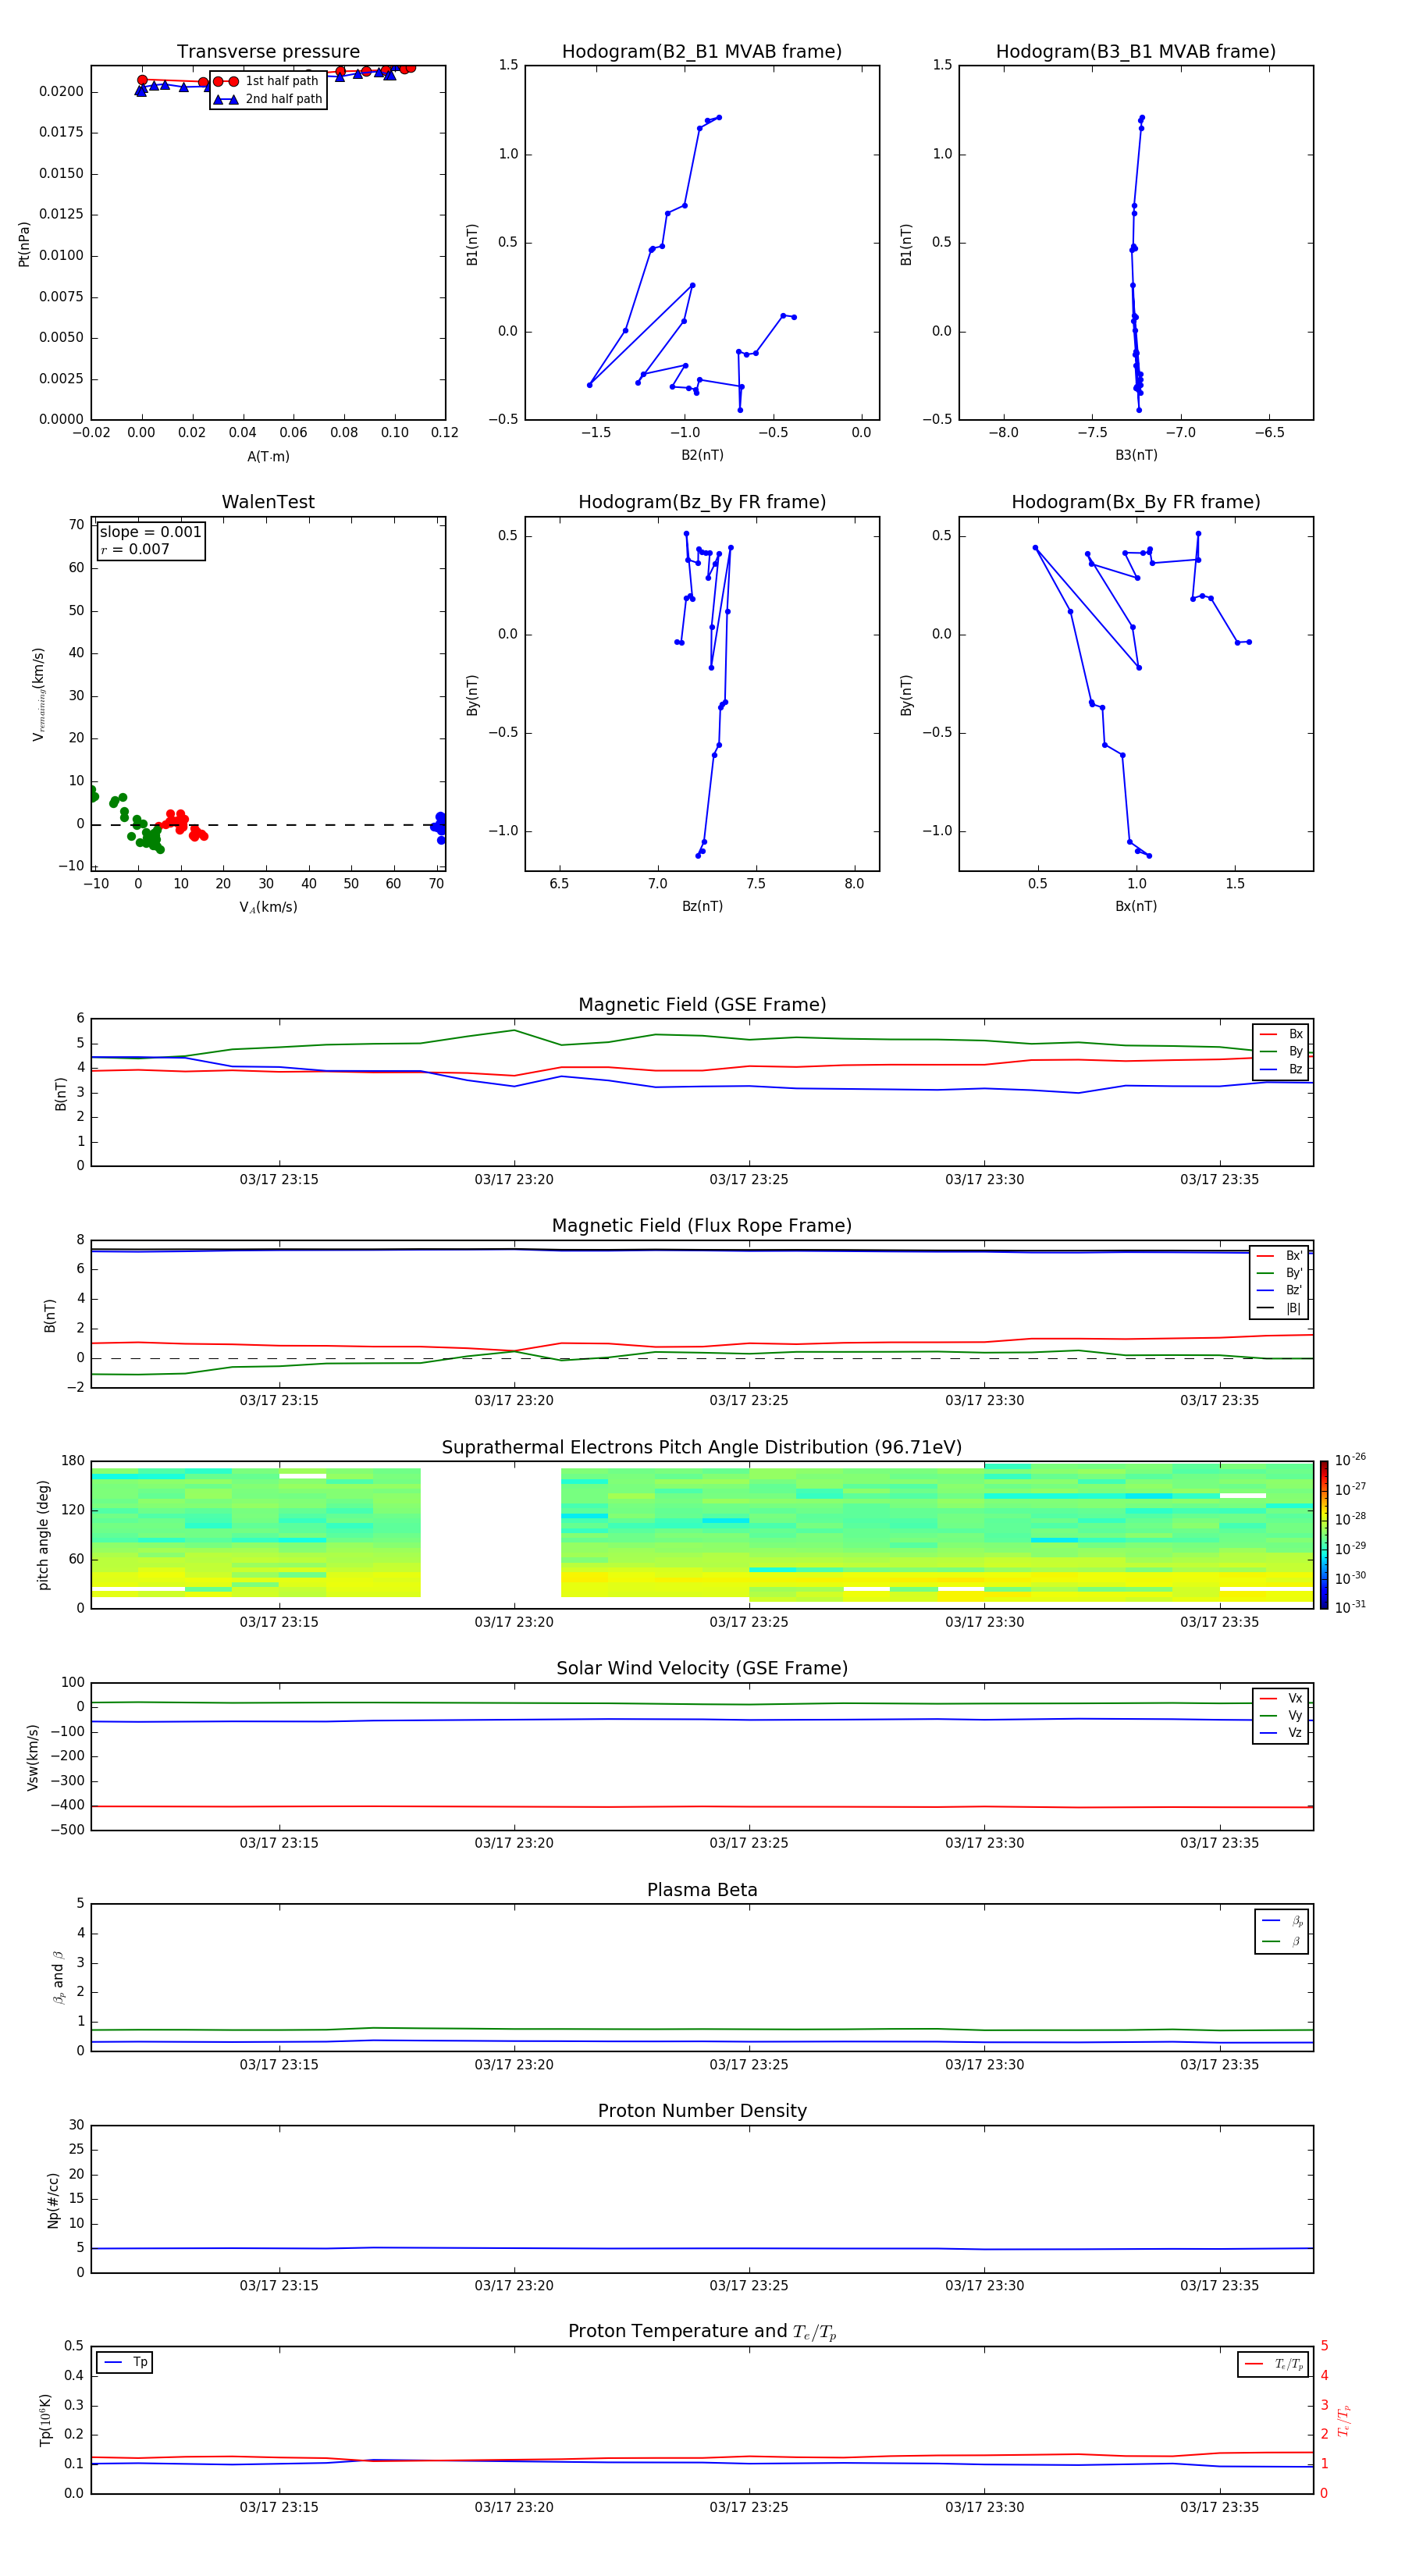Click the '03/17 23:20' tick in GSE field plot
Screen dimensions: 1405x2576
(514, 1180)
